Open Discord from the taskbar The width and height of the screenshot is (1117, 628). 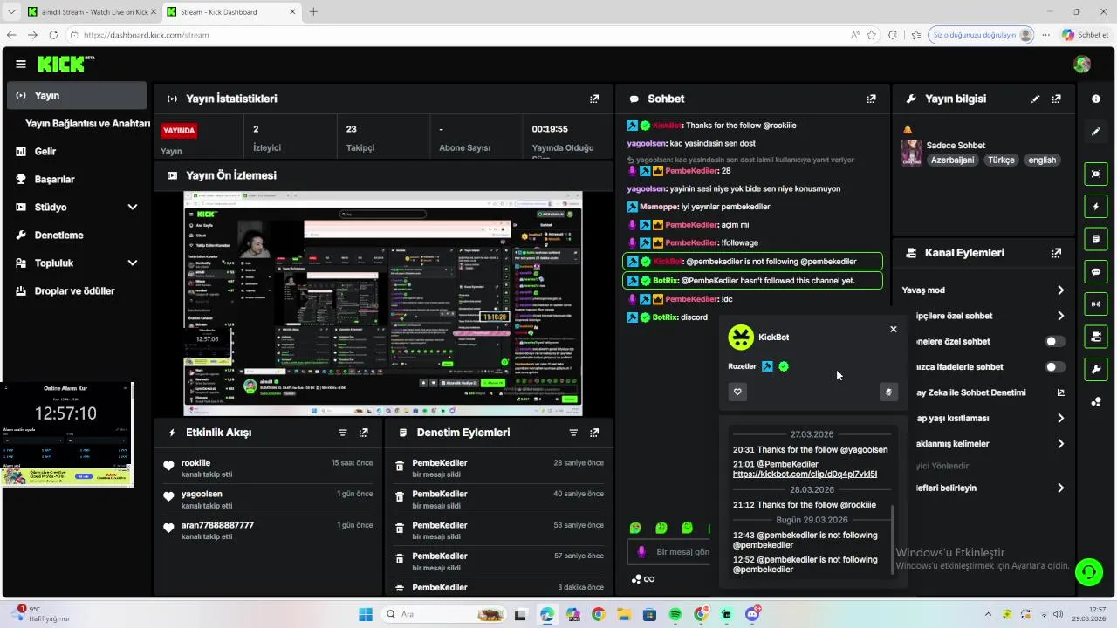click(752, 615)
